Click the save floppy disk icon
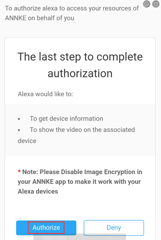The image size is (161, 240). coord(109,238)
